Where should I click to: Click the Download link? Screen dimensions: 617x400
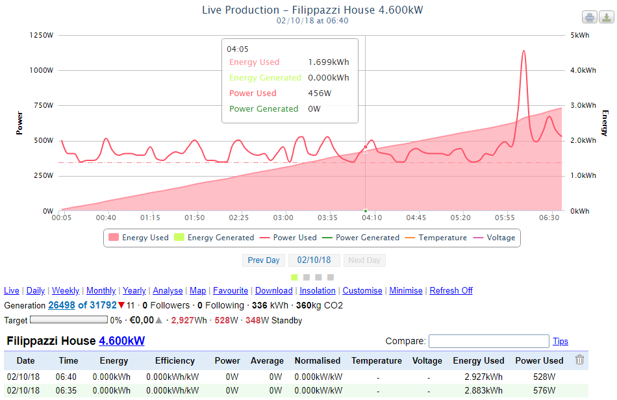click(x=274, y=291)
